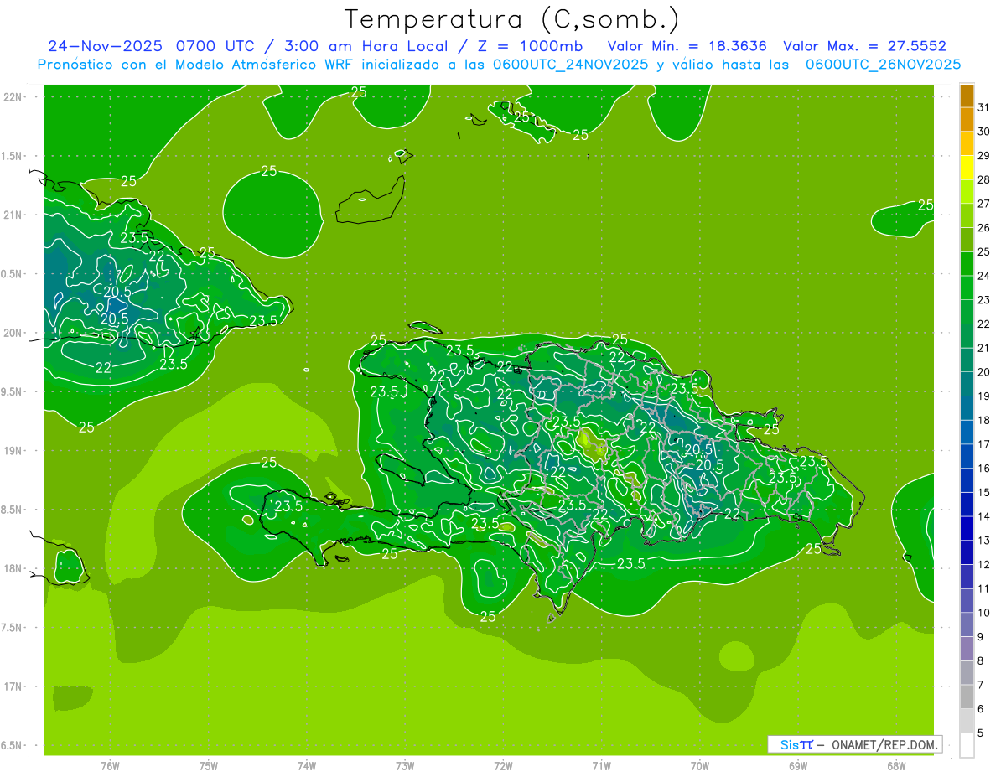
Task: Click the "Valor Max. = 27.5552" value
Action: [864, 46]
